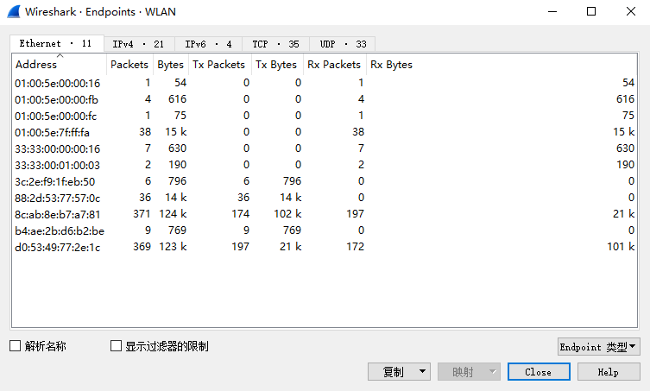The width and height of the screenshot is (650, 391).
Task: Sort by Bytes column header
Action: (170, 64)
